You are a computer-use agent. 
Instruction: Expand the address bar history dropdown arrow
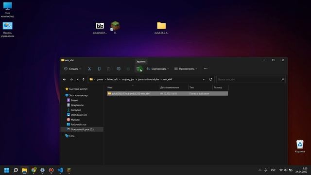coord(204,79)
